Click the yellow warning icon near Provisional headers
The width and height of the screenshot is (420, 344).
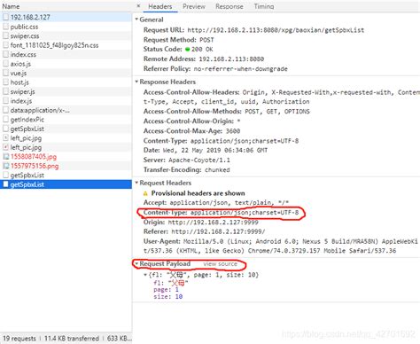tap(145, 193)
